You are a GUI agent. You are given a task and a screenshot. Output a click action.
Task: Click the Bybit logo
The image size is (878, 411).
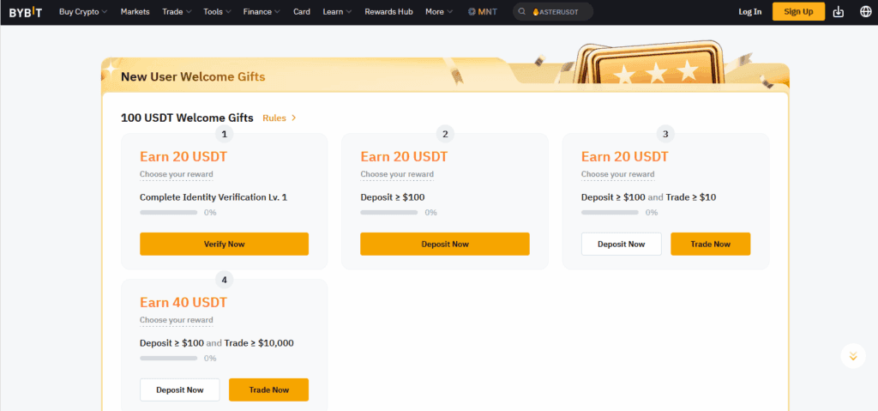[25, 12]
